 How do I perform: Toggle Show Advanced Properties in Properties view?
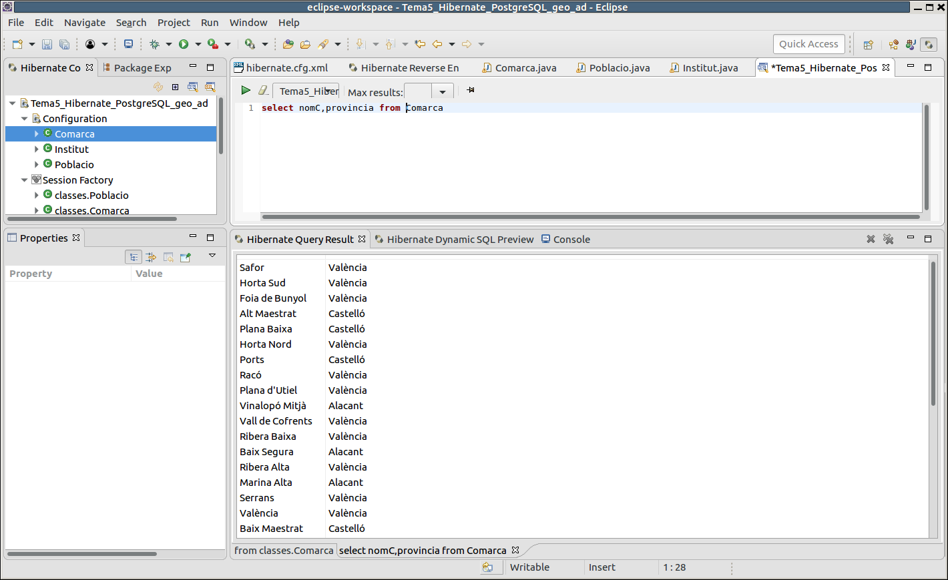[151, 257]
